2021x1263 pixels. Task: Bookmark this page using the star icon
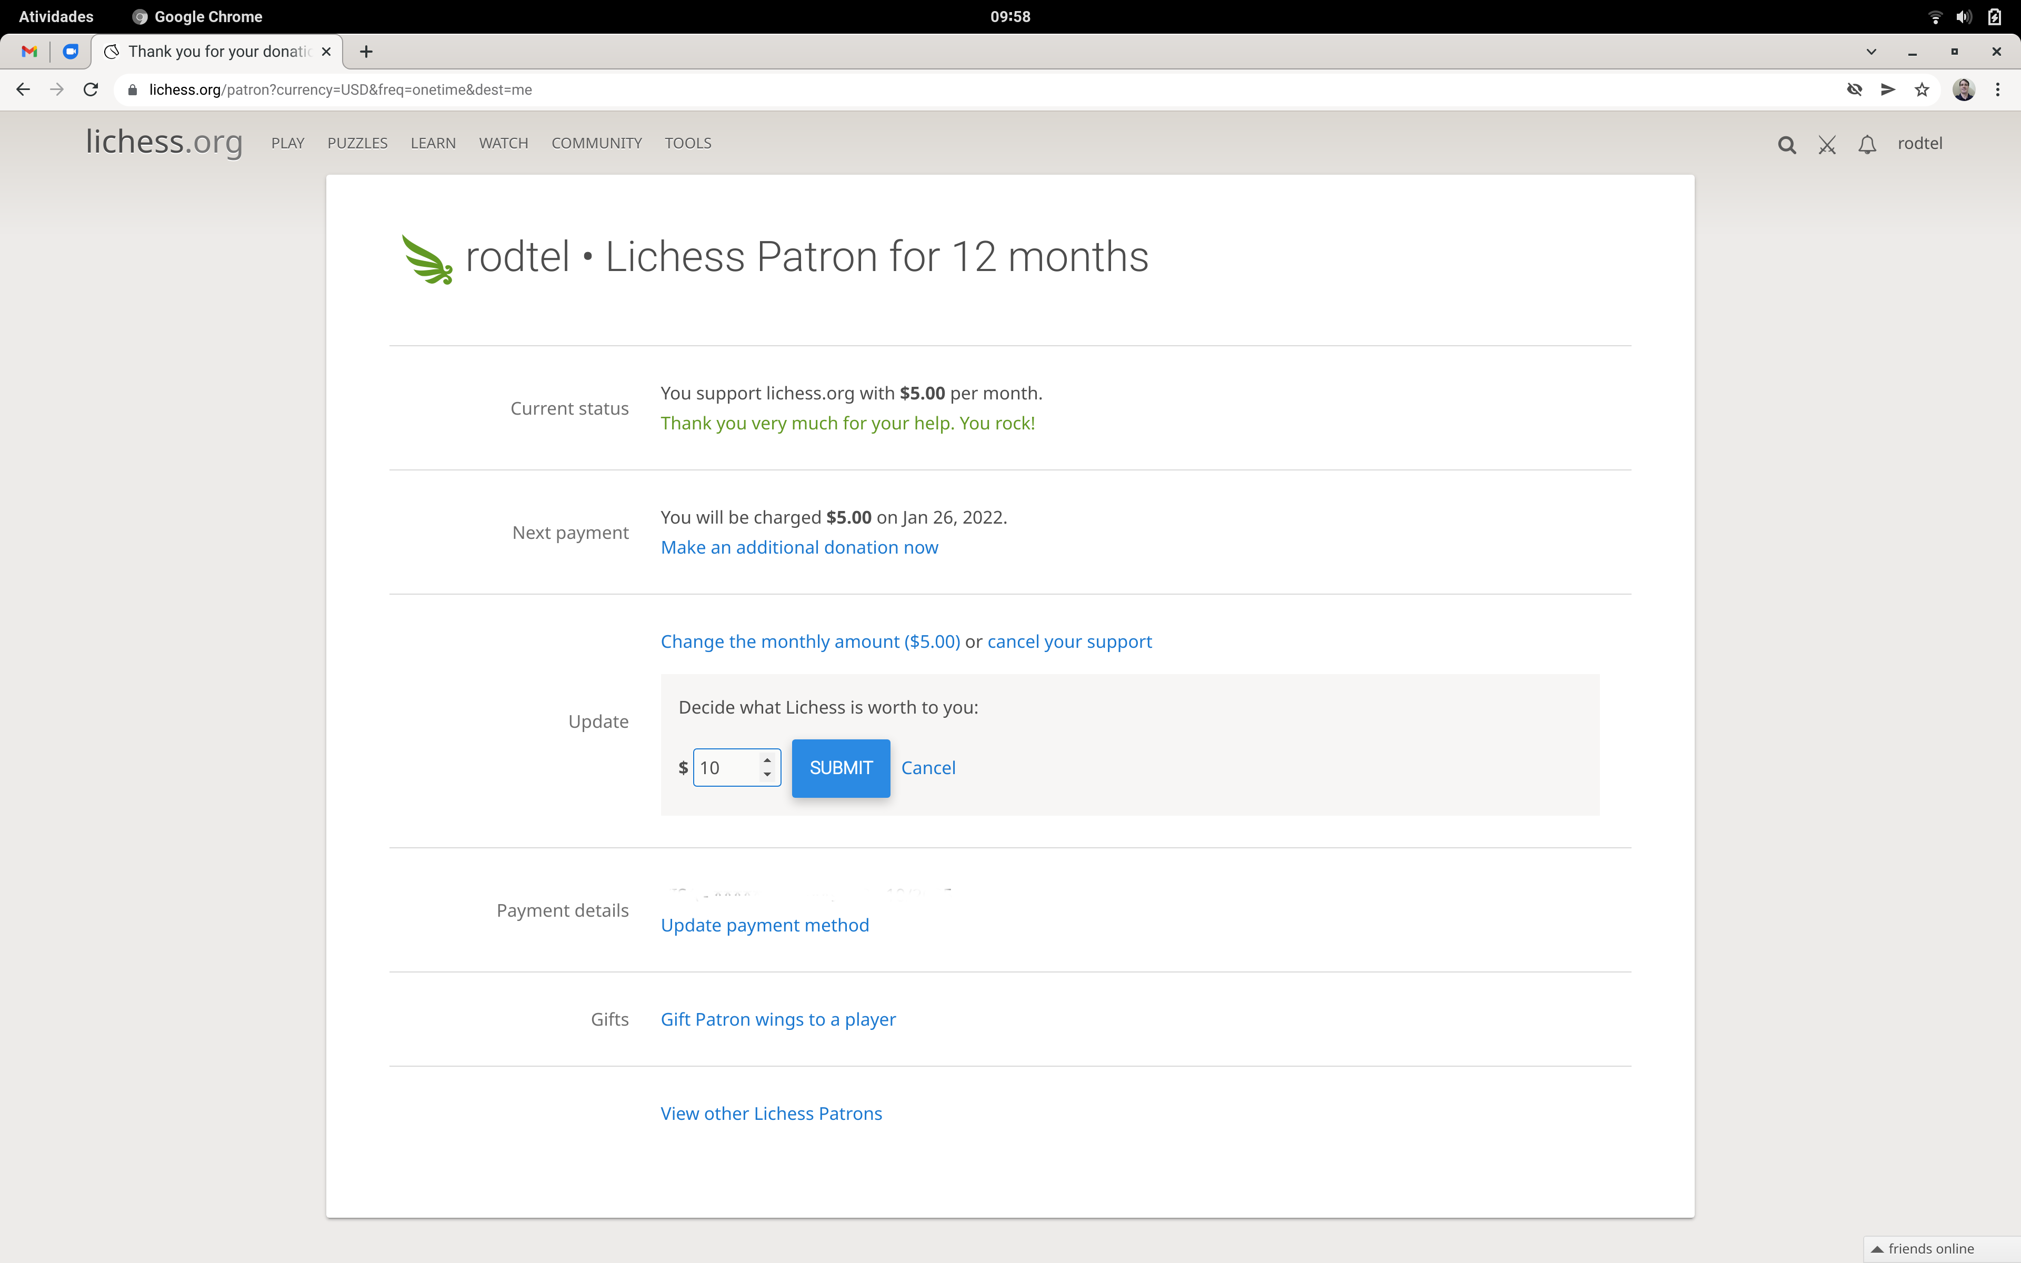coord(1922,89)
